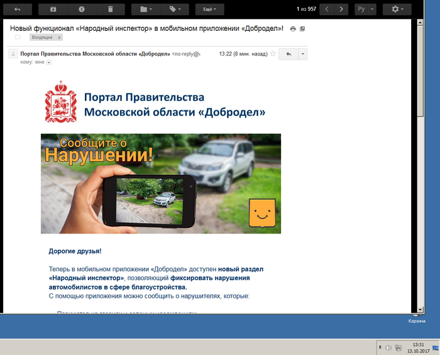The width and height of the screenshot is (440, 355).
Task: Go to the next message arrow
Action: click(x=341, y=9)
